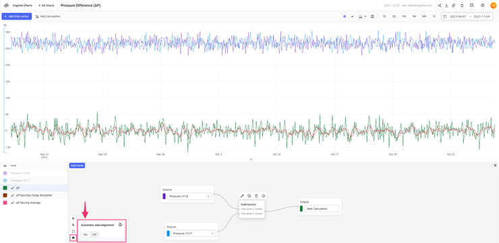Screen dimensions: 499x243
Task: Select the Pressure 1017 row in list
Action: 34,180
